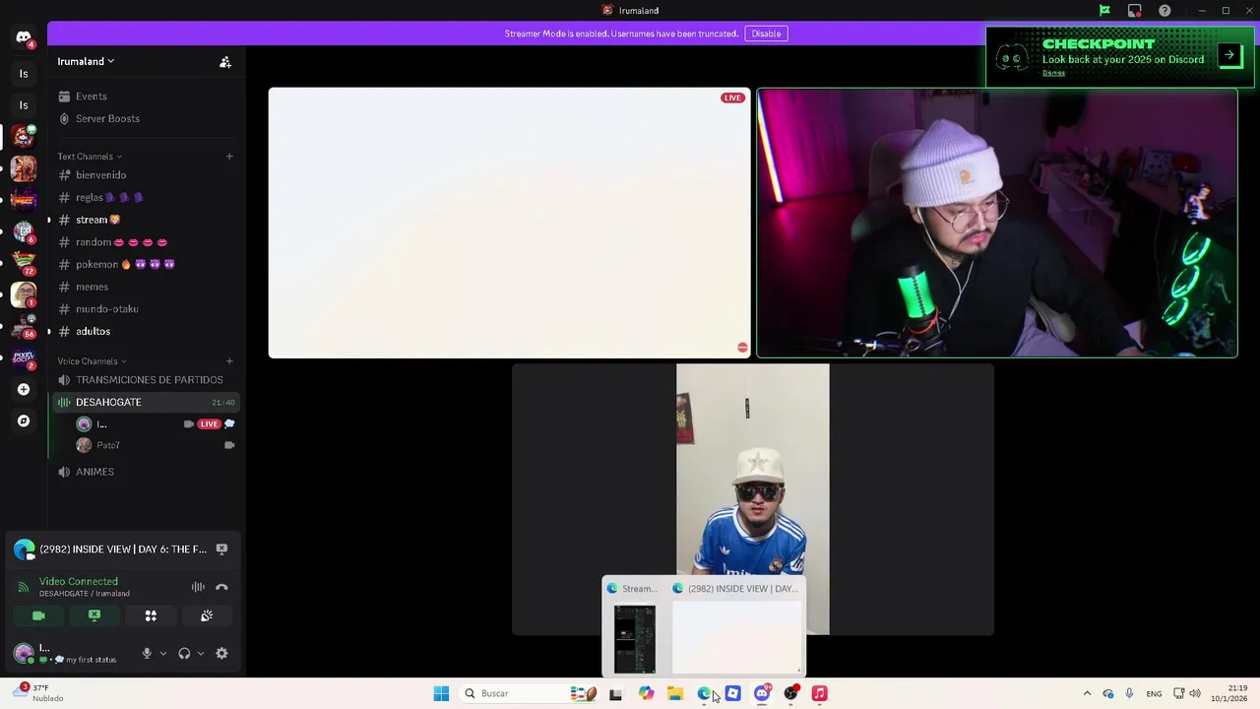
Task: Open Discord direct messages home icon
Action: click(x=24, y=37)
